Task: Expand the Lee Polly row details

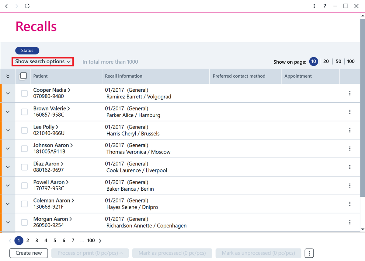Action: 8,130
